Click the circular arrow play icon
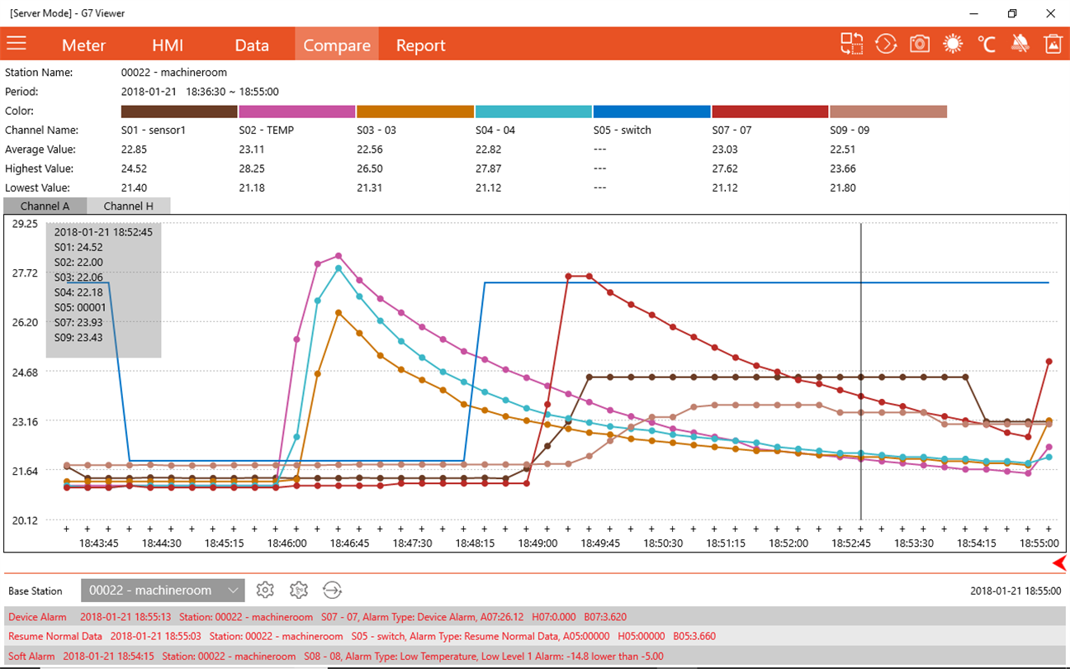This screenshot has width=1070, height=669. tap(886, 44)
